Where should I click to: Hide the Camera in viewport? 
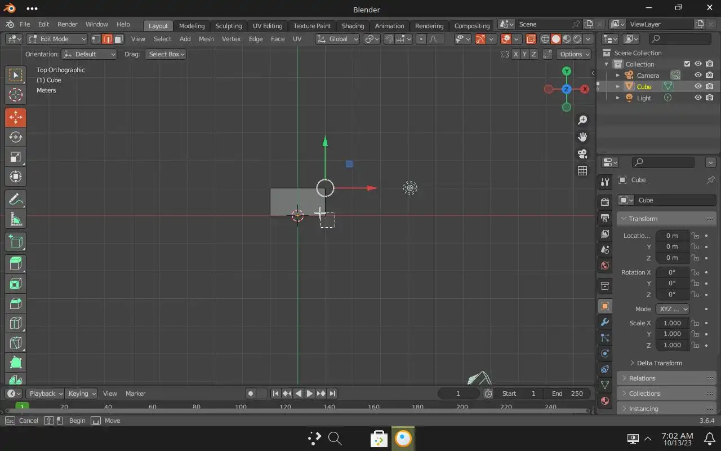pos(698,75)
